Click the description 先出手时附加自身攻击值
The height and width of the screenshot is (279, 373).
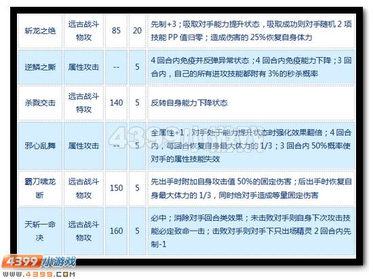(251, 188)
